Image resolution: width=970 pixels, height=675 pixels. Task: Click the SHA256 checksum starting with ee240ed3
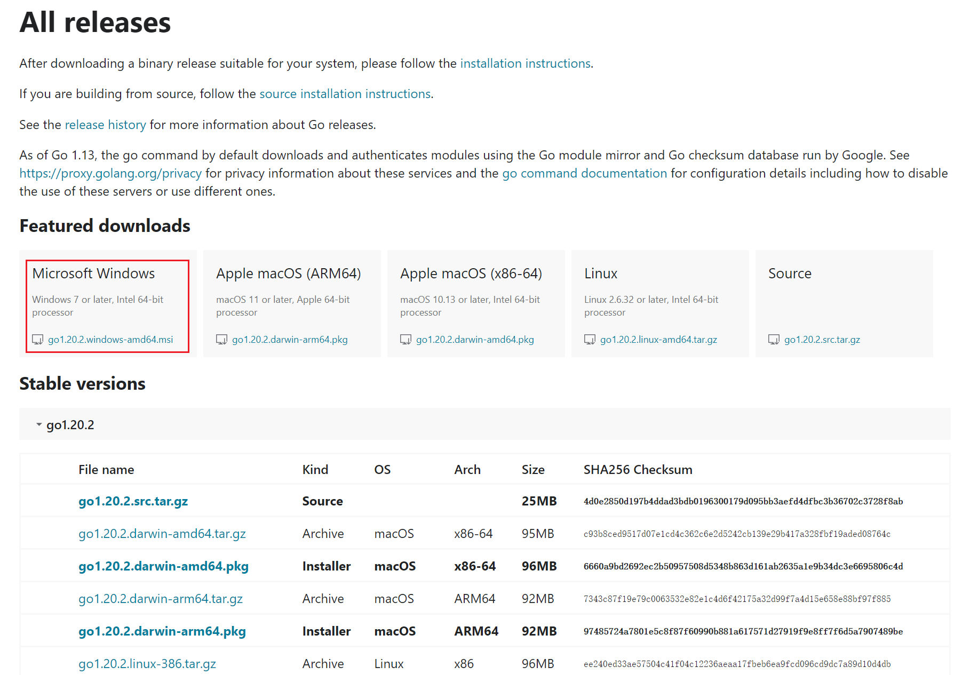pos(737,664)
